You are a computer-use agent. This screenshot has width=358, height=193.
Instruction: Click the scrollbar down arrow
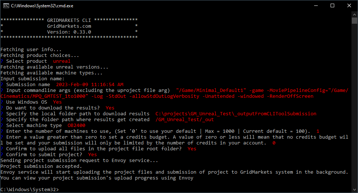tap(354, 190)
